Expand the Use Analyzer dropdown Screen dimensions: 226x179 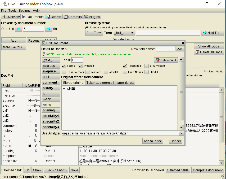[x=181, y=133]
